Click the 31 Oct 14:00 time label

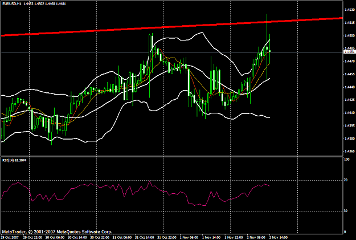coord(145,238)
